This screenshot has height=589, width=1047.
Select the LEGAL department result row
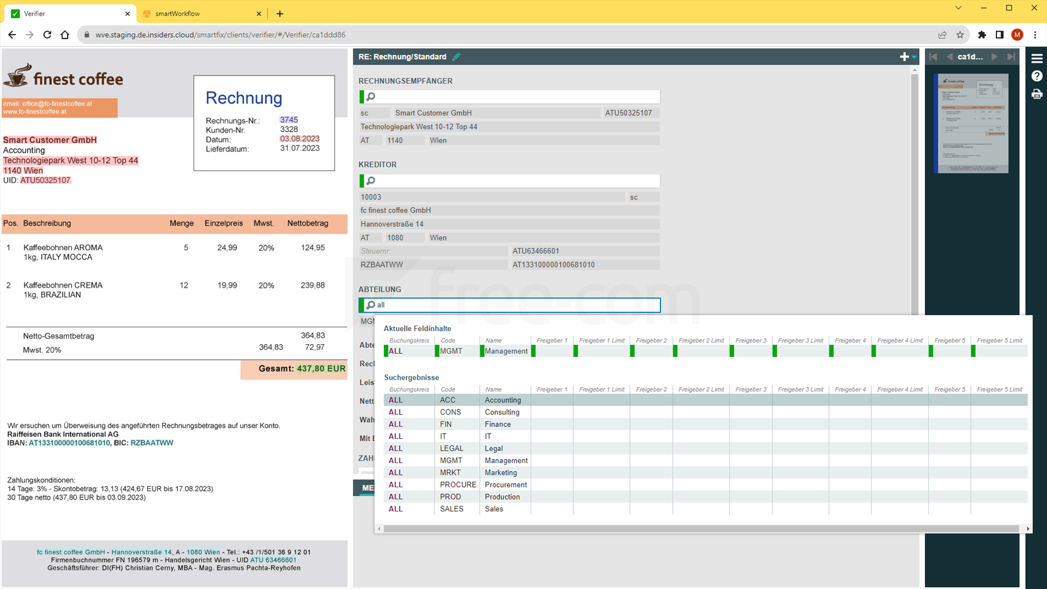tap(494, 448)
